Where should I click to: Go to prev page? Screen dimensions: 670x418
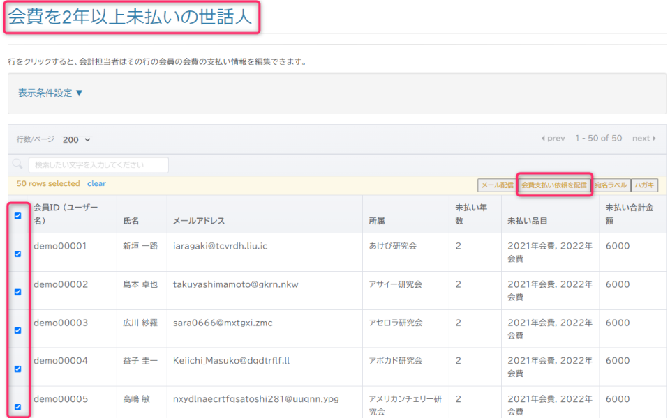click(553, 139)
